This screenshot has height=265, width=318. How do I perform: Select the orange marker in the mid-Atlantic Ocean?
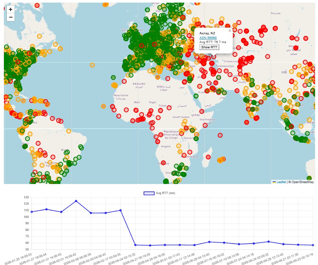(x=92, y=65)
